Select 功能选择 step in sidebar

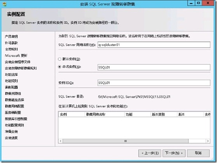click(11, 75)
